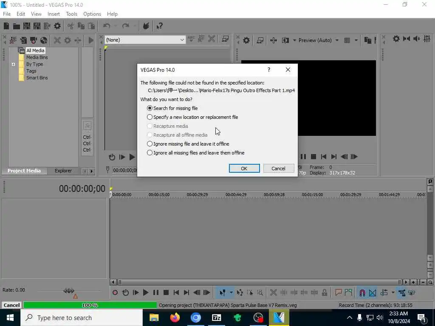Open the Preview (Auto) quality dropdown arrow
435x326 pixels.
pyautogui.click(x=337, y=40)
